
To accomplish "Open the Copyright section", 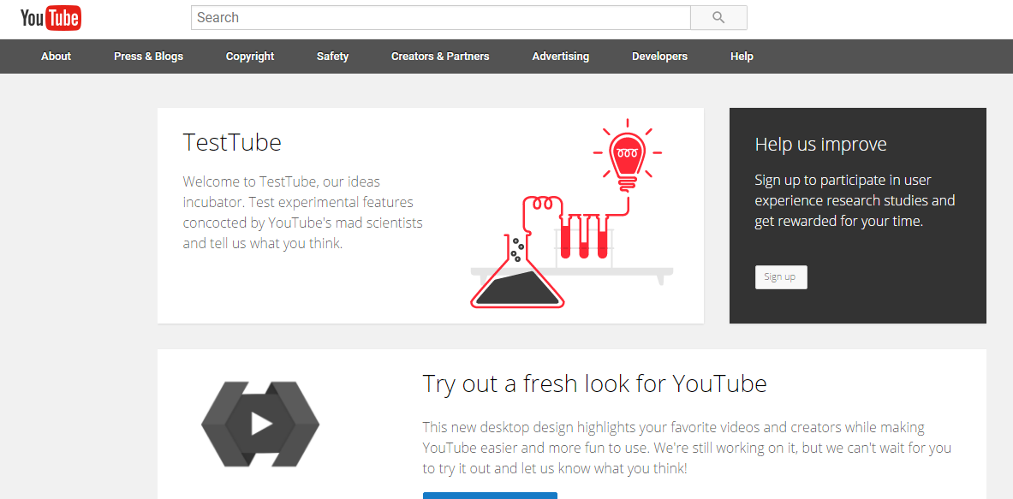I will point(250,56).
